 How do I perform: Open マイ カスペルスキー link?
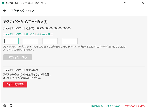pyautogui.click(x=114, y=106)
